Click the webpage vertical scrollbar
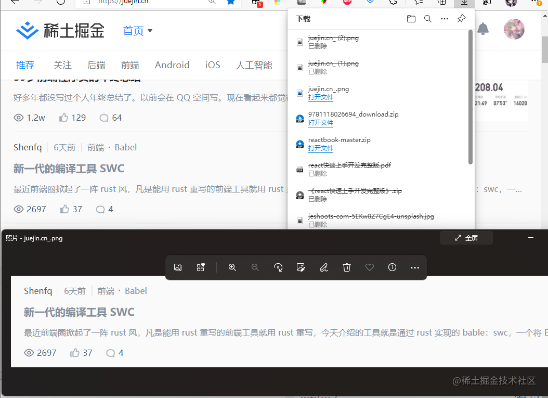 pyautogui.click(x=545, y=49)
